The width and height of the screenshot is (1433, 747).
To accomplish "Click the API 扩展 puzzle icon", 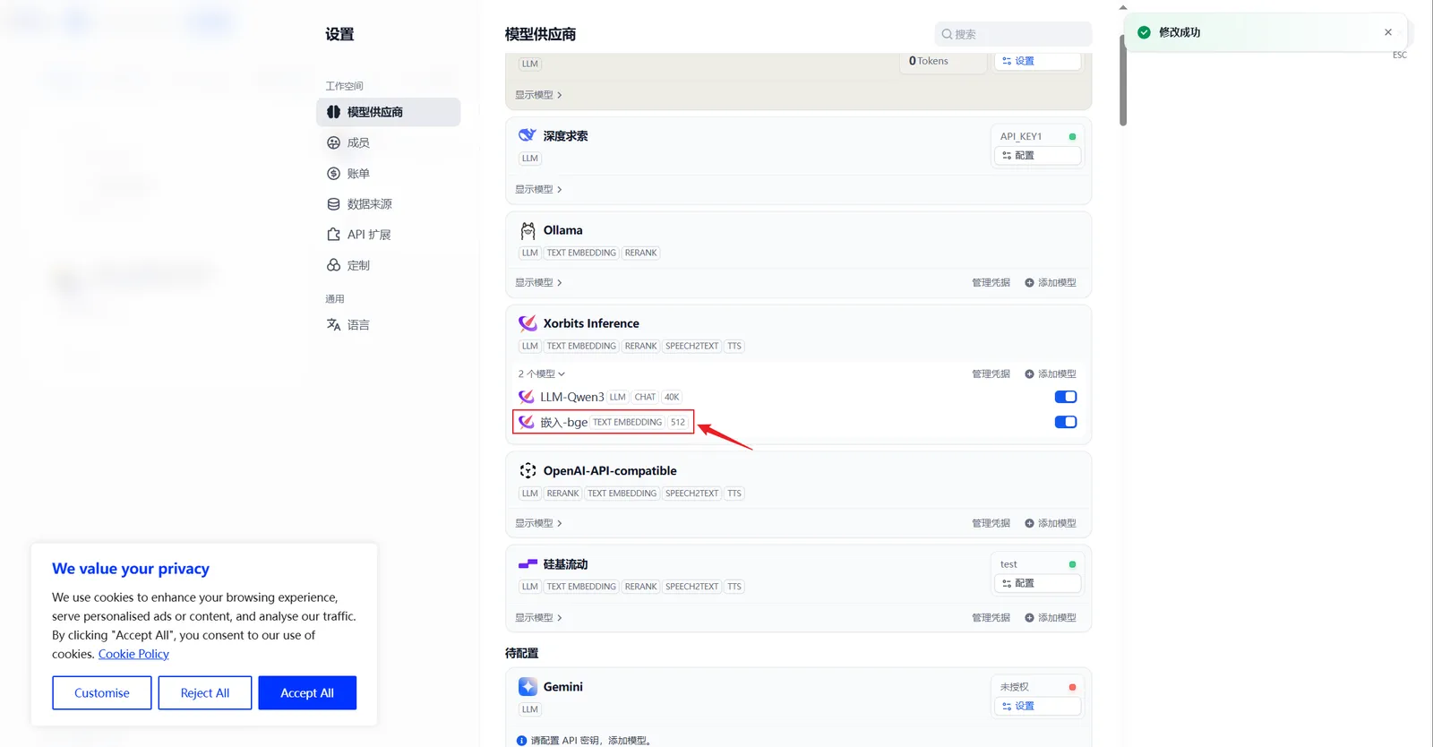I will [333, 235].
